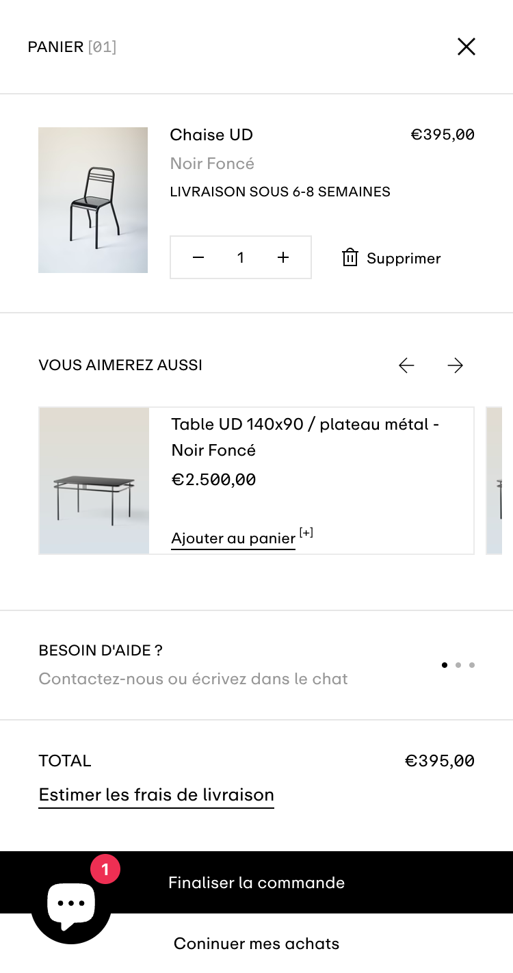This screenshot has height=973, width=513.
Task: Click the Chaise UD product title
Action: 211,135
